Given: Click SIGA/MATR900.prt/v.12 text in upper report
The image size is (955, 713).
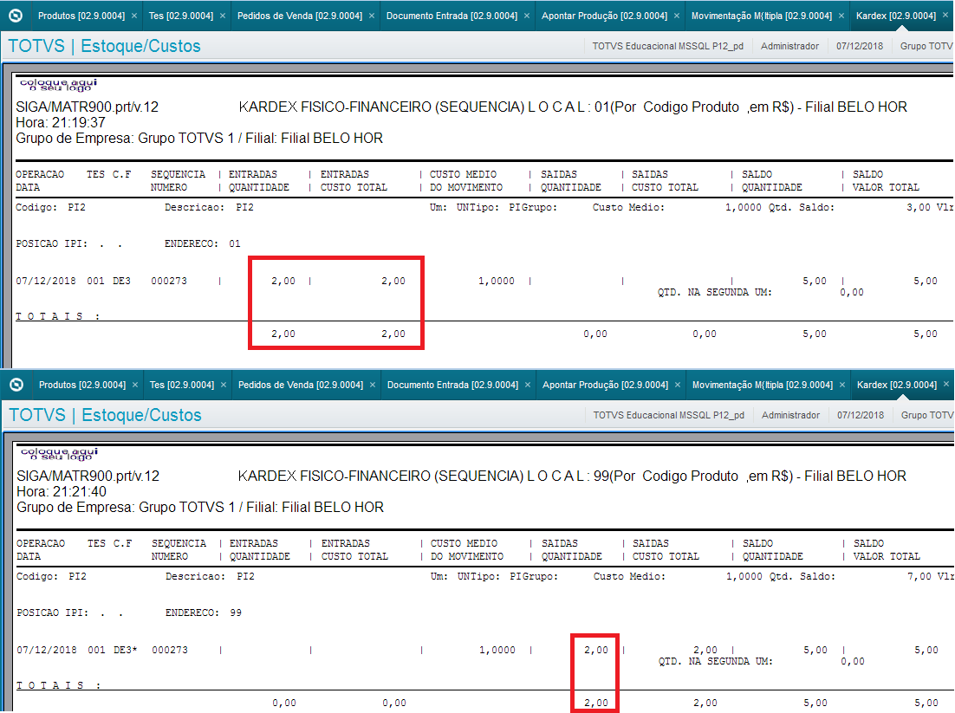Looking at the screenshot, I should point(88,107).
